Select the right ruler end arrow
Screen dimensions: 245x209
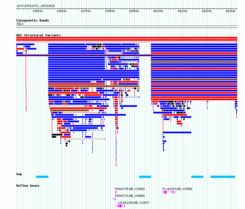click(236, 9)
